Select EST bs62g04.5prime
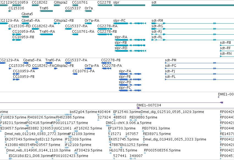234x160 pixels. click(83, 112)
